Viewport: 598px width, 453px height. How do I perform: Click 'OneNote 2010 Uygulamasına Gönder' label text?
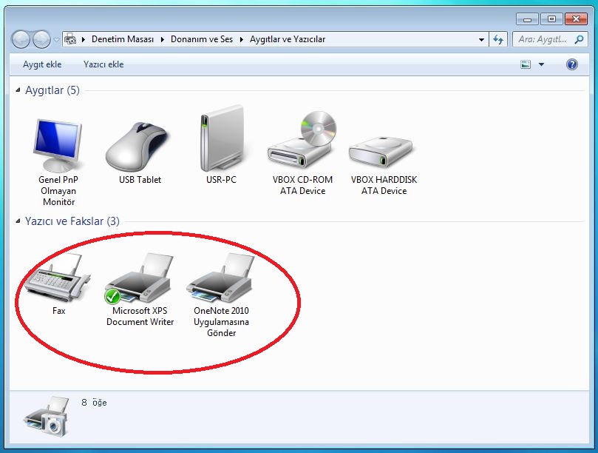pyautogui.click(x=221, y=321)
